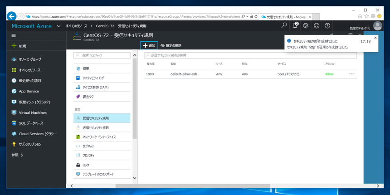Image resolution: width=390 pixels, height=195 pixels.
Task: Open recently used items (最近使った項目)
Action: [x=30, y=81]
